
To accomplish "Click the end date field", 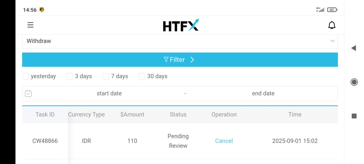I will click(x=263, y=93).
